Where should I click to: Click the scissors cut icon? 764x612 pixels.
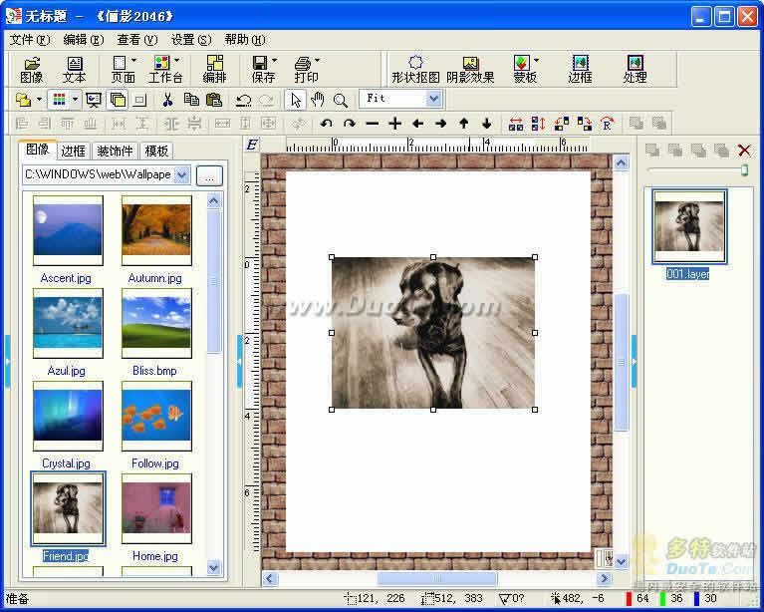click(167, 100)
